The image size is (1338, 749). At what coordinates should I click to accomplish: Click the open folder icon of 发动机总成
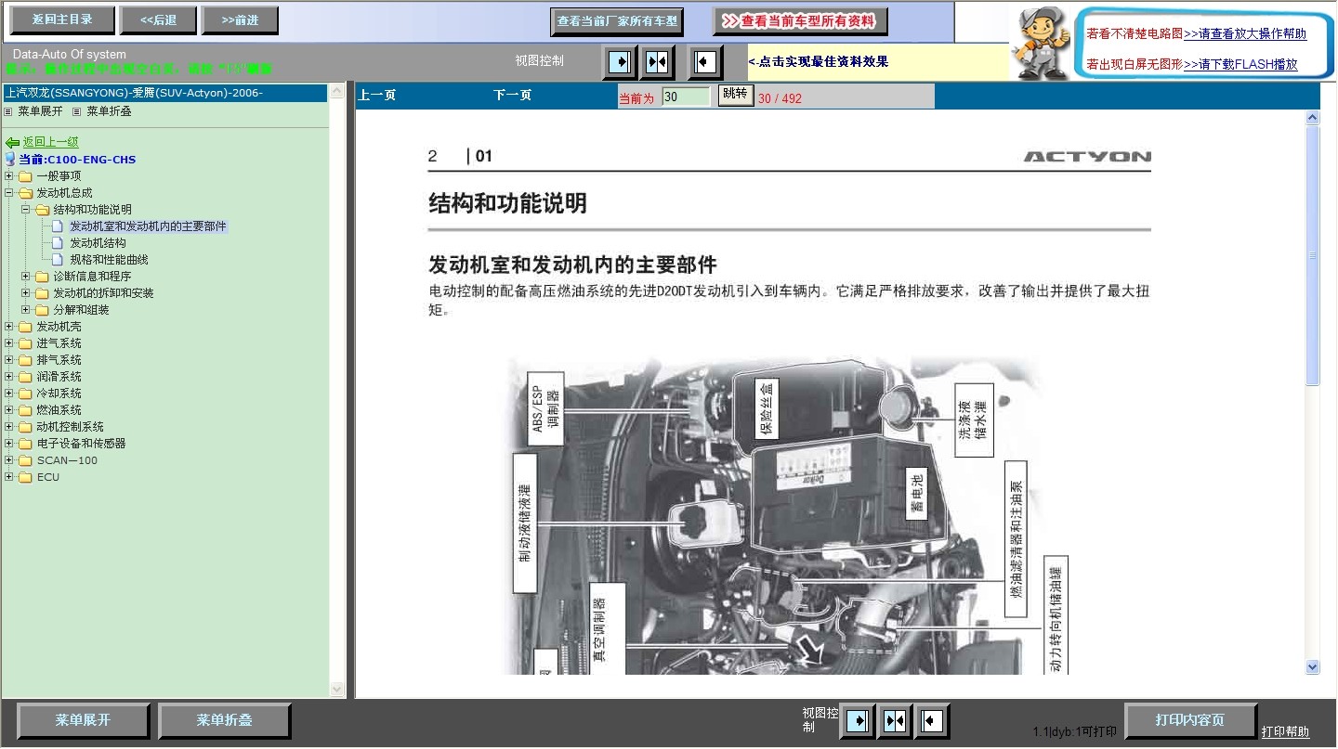tap(25, 193)
